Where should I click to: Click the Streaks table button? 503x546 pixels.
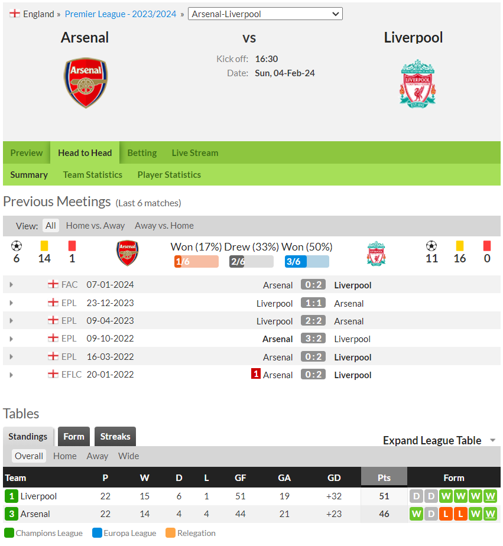115,436
